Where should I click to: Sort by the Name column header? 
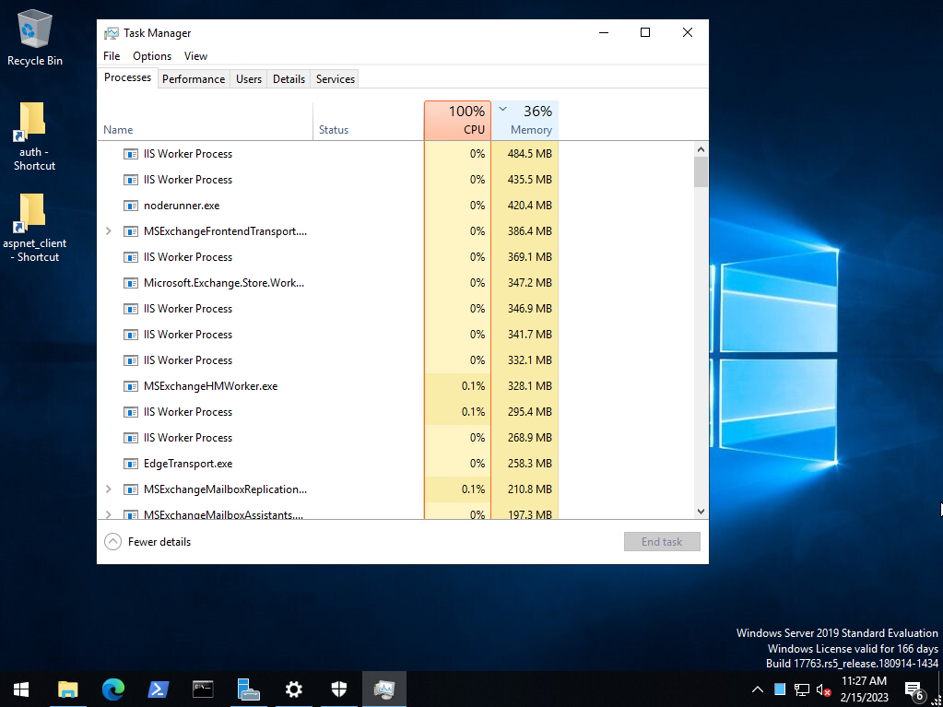click(x=205, y=121)
